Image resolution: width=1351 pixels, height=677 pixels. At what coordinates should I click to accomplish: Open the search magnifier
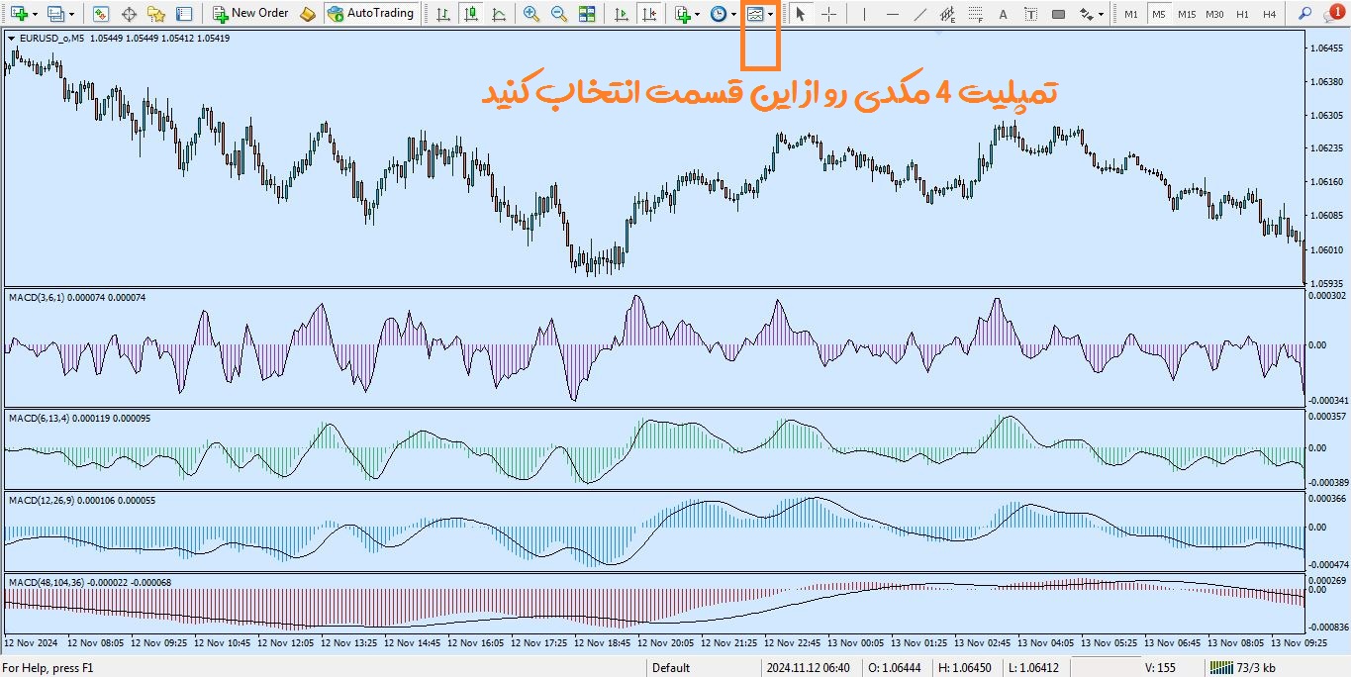[1304, 14]
